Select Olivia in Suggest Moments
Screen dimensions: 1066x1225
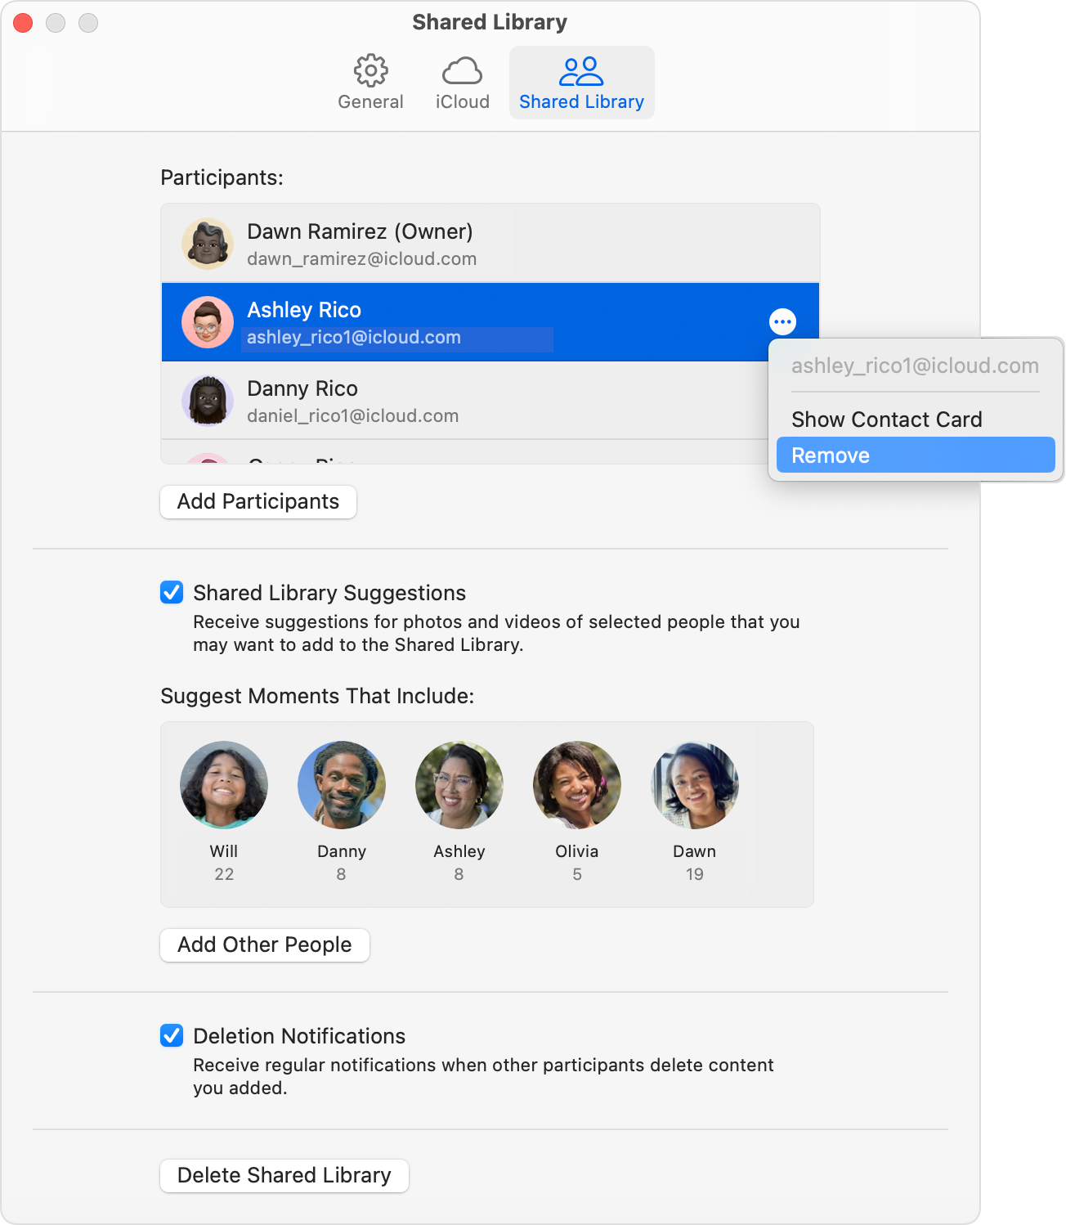[x=576, y=784]
